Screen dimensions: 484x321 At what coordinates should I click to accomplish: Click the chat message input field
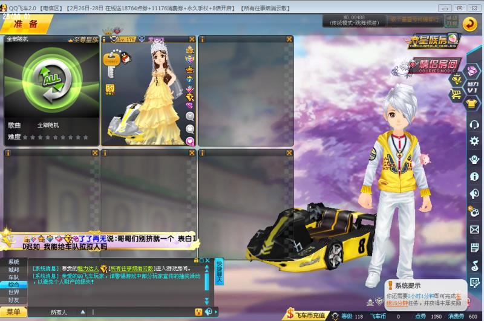[x=142, y=312]
